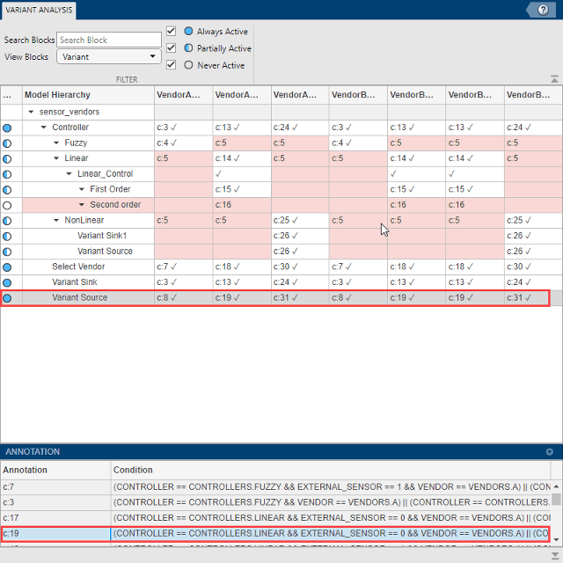The height and width of the screenshot is (563, 563).
Task: Click the Partially Active icon for Fuzzy row
Action: 7,143
